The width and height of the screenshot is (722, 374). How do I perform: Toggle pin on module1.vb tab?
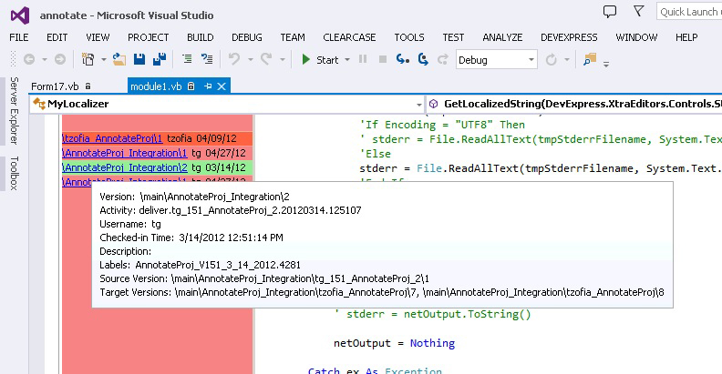[208, 86]
